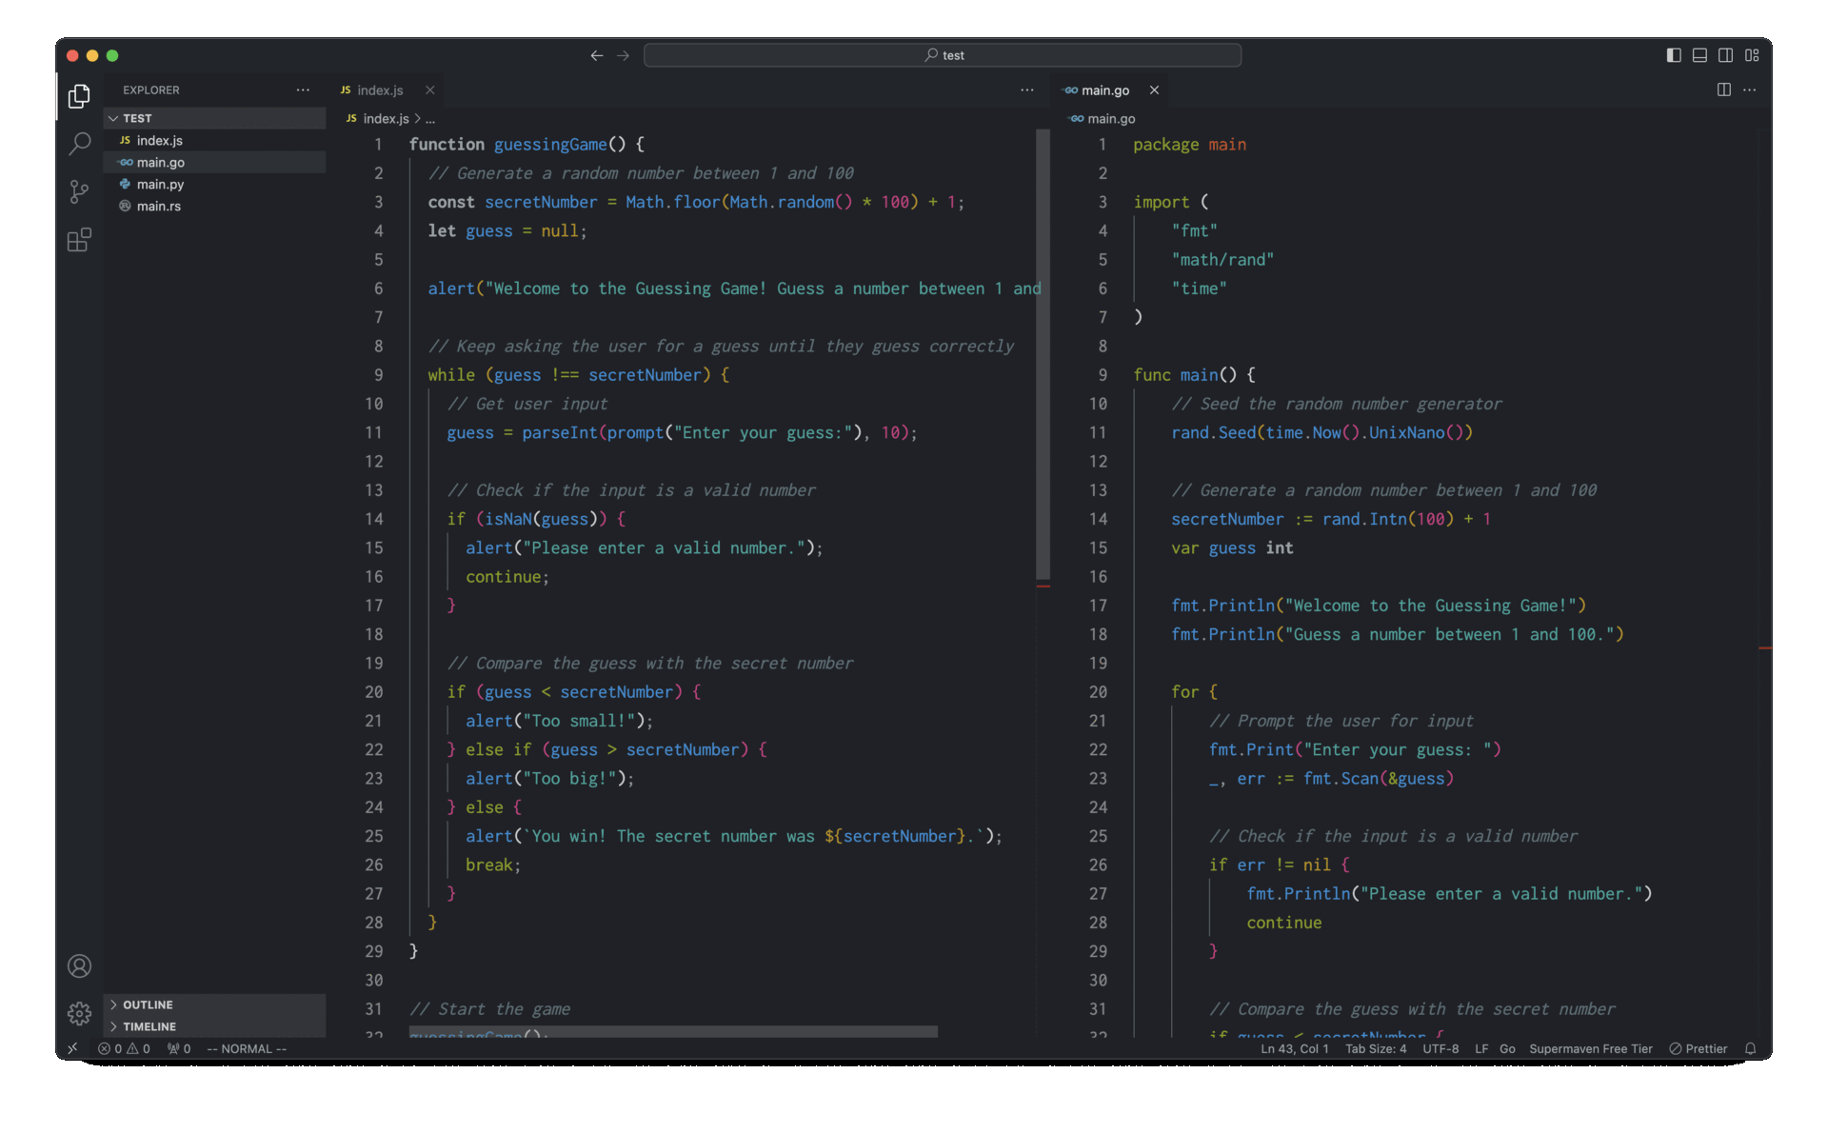Screen dimensions: 1828x1133
Task: Click secretNumber on index.js line 3
Action: coord(541,202)
